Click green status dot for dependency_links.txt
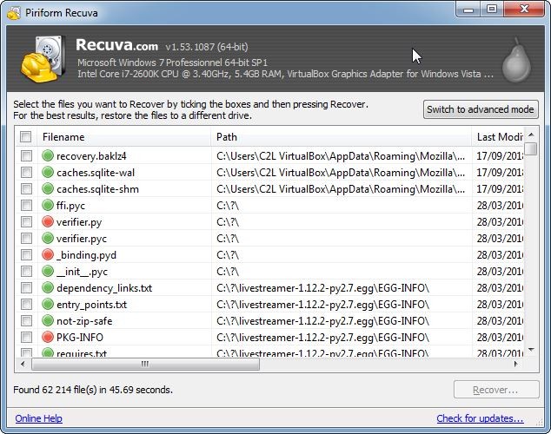 [48, 287]
